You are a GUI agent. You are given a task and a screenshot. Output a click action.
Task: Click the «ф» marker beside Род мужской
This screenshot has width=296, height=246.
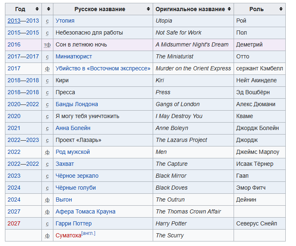pos(47,152)
